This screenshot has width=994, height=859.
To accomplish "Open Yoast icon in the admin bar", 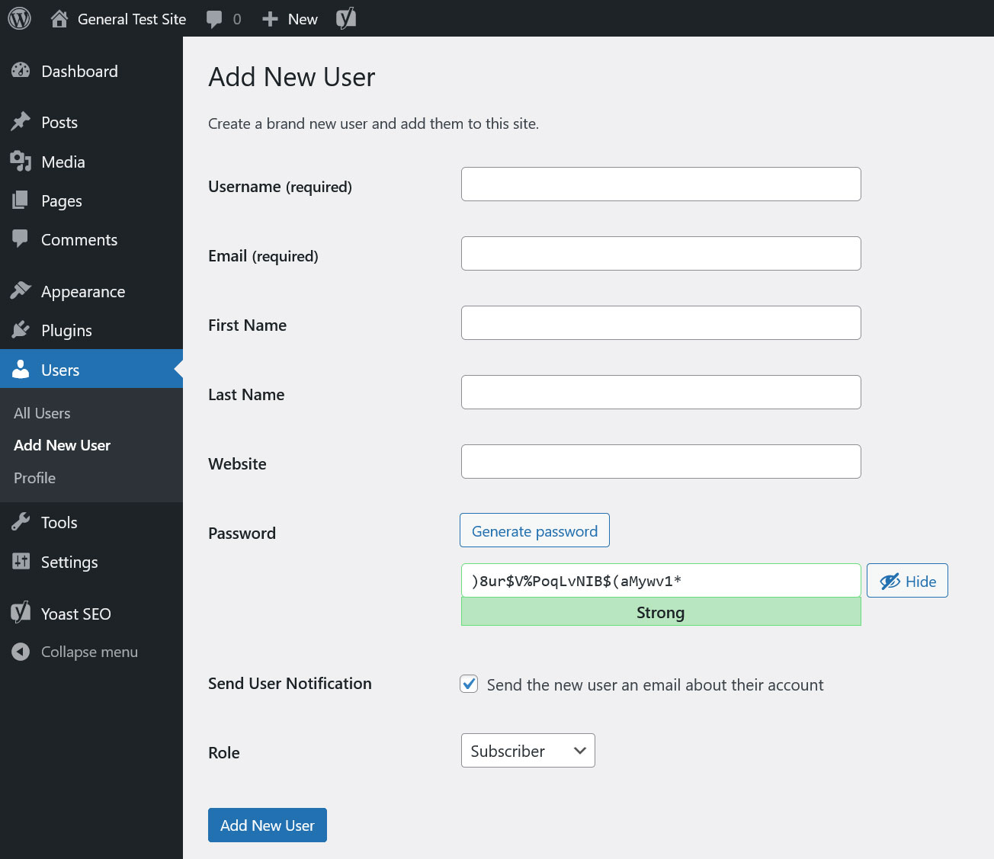I will [345, 18].
